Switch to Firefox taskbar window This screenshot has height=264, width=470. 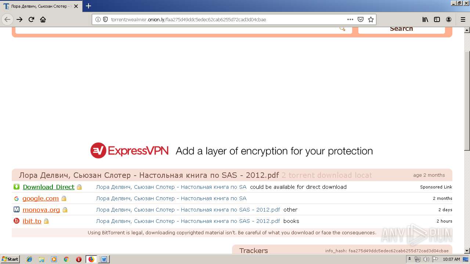pos(91,259)
